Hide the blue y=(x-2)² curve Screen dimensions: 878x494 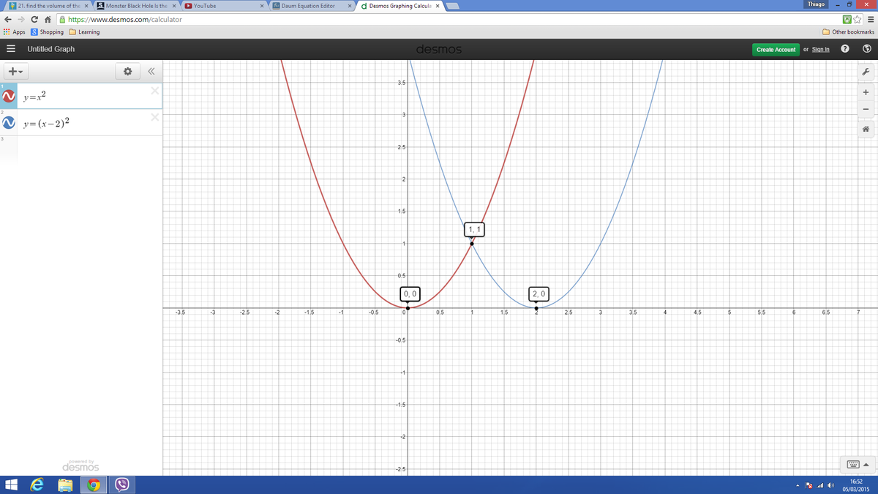[7, 123]
